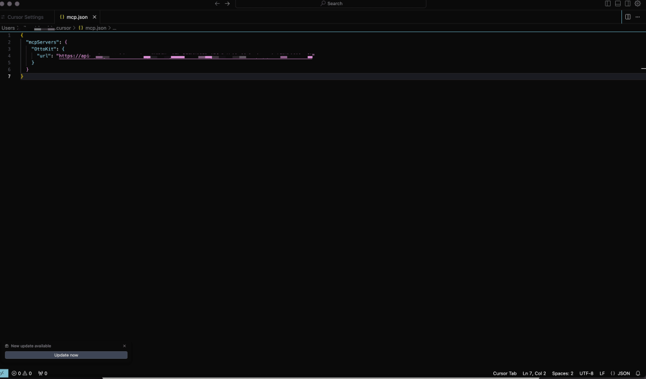Click the forwarded ports status indicator
This screenshot has height=379, width=646.
tap(43, 373)
